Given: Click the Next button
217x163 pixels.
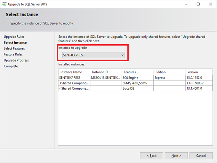Looking at the screenshot, I should click(x=176, y=156).
